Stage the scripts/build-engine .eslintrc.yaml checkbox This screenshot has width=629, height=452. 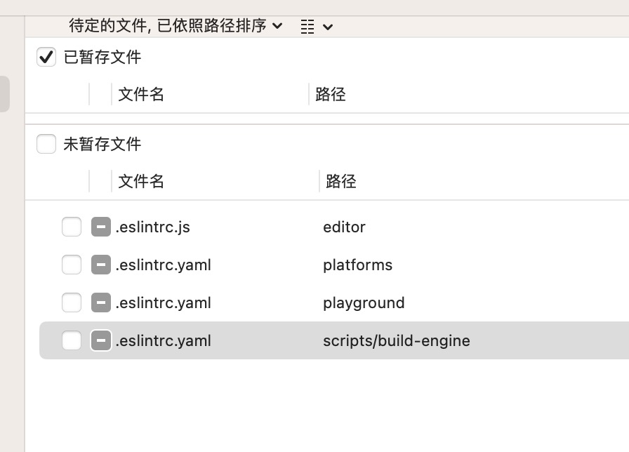tap(72, 340)
